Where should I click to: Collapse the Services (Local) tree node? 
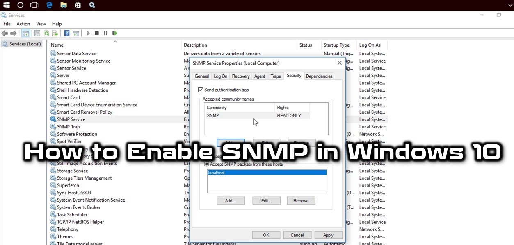tap(22, 44)
